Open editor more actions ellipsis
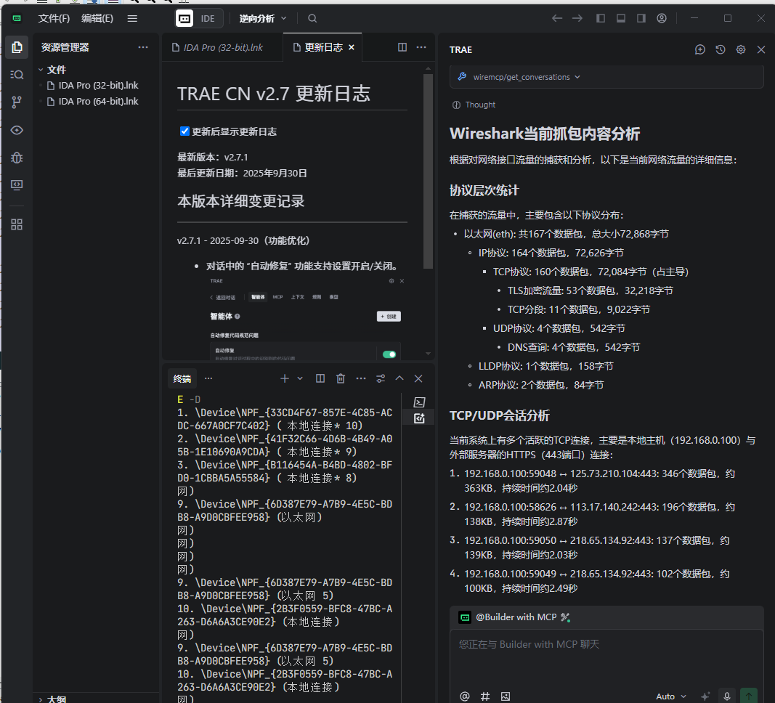 (x=421, y=47)
